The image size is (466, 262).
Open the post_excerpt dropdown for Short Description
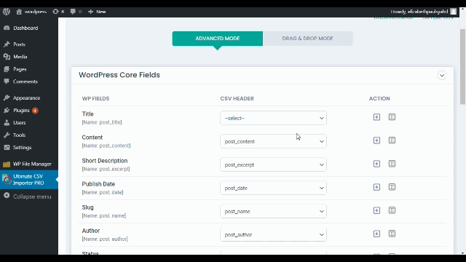[x=274, y=164]
